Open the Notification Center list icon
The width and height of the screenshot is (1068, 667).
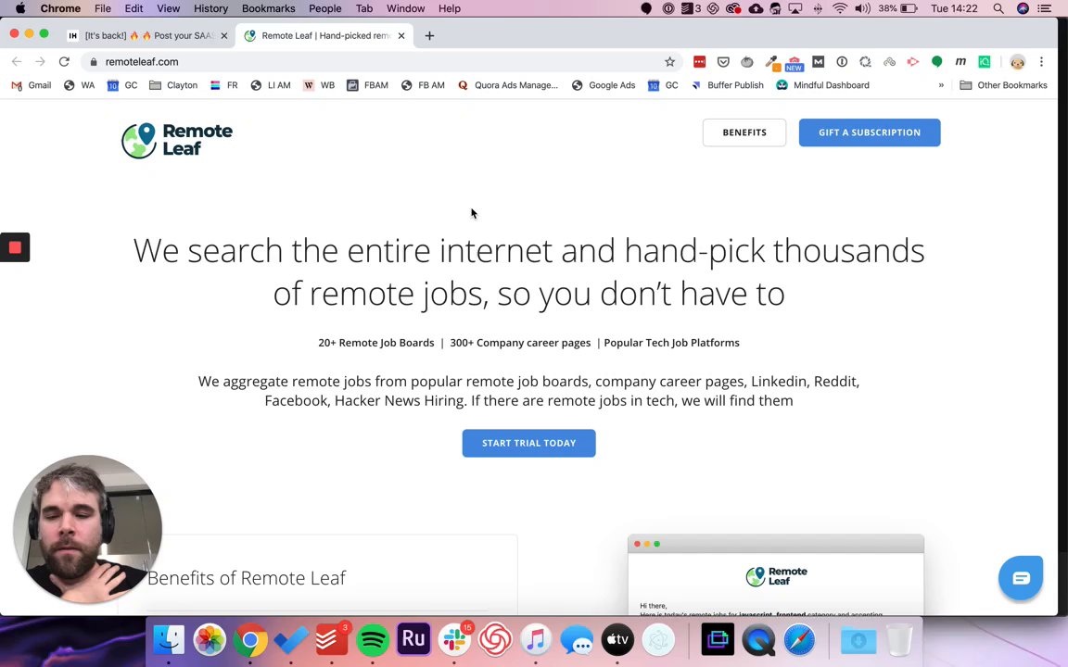(x=1044, y=9)
